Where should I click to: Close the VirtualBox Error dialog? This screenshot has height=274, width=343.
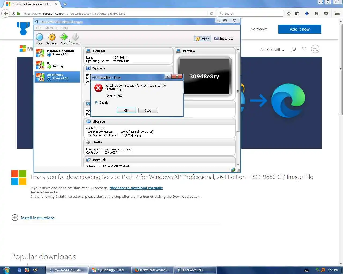[177, 77]
